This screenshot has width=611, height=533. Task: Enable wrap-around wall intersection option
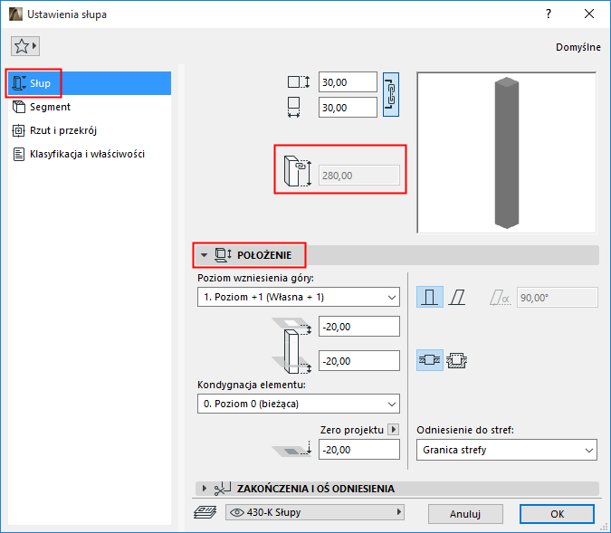pyautogui.click(x=457, y=360)
